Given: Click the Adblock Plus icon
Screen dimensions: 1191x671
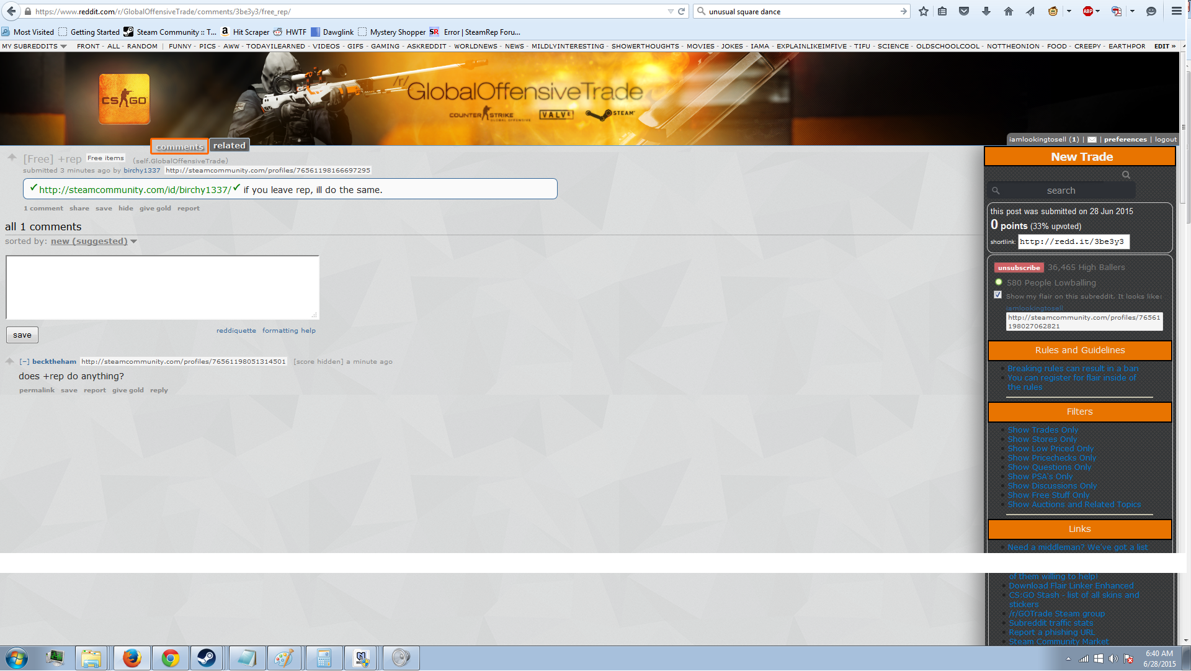Looking at the screenshot, I should [1087, 11].
